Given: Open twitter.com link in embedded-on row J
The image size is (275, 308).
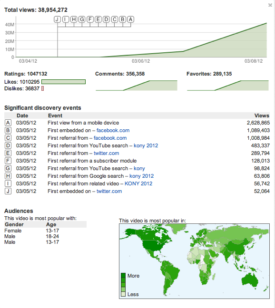Looking at the screenshot, I should click(x=109, y=192).
